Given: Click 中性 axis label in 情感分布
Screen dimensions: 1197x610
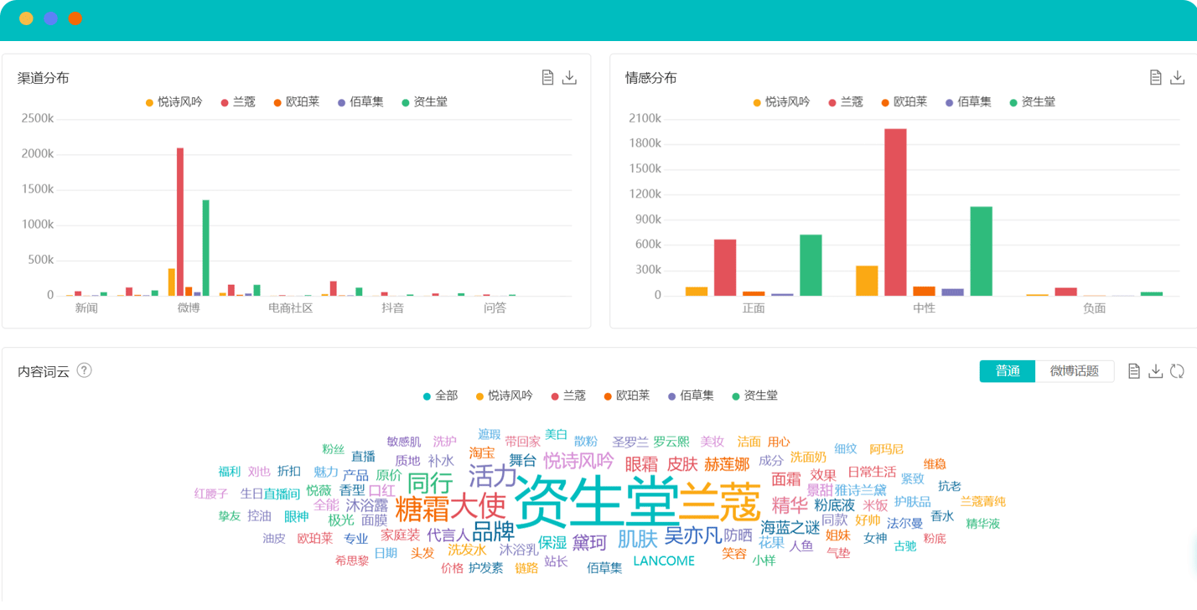Looking at the screenshot, I should [924, 308].
